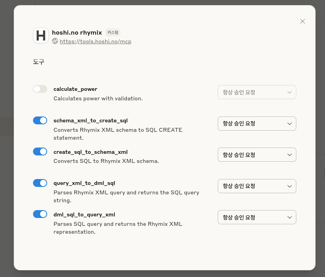This screenshot has width=325, height=277.
Task: Click 'Converts SQL to Rhymix XML schema.' description
Action: click(x=106, y=161)
